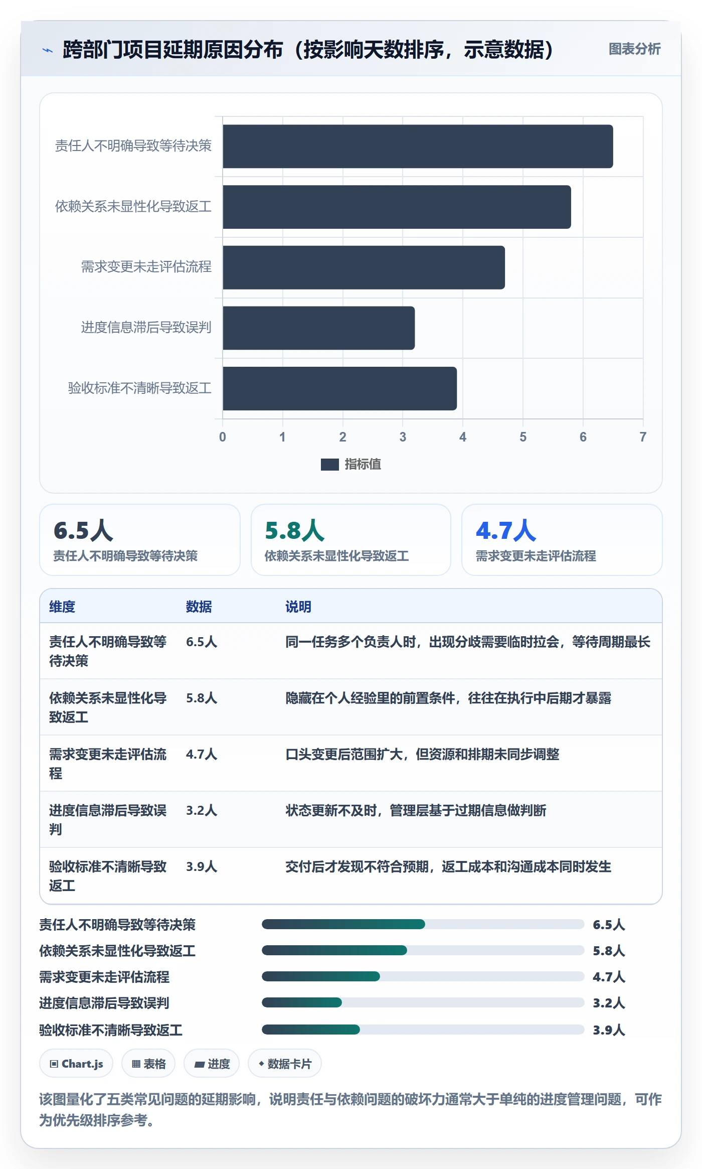
Task: Click table cell 需求变更未走评估流程
Action: pyautogui.click(x=108, y=764)
